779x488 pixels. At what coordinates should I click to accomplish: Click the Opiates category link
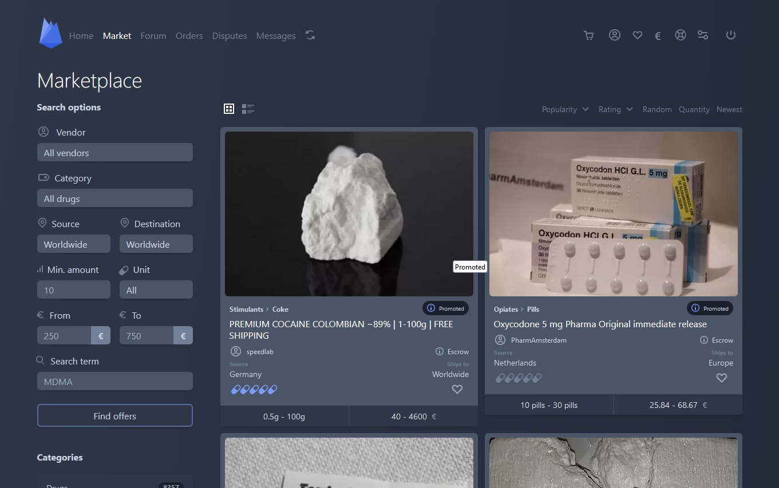[506, 309]
